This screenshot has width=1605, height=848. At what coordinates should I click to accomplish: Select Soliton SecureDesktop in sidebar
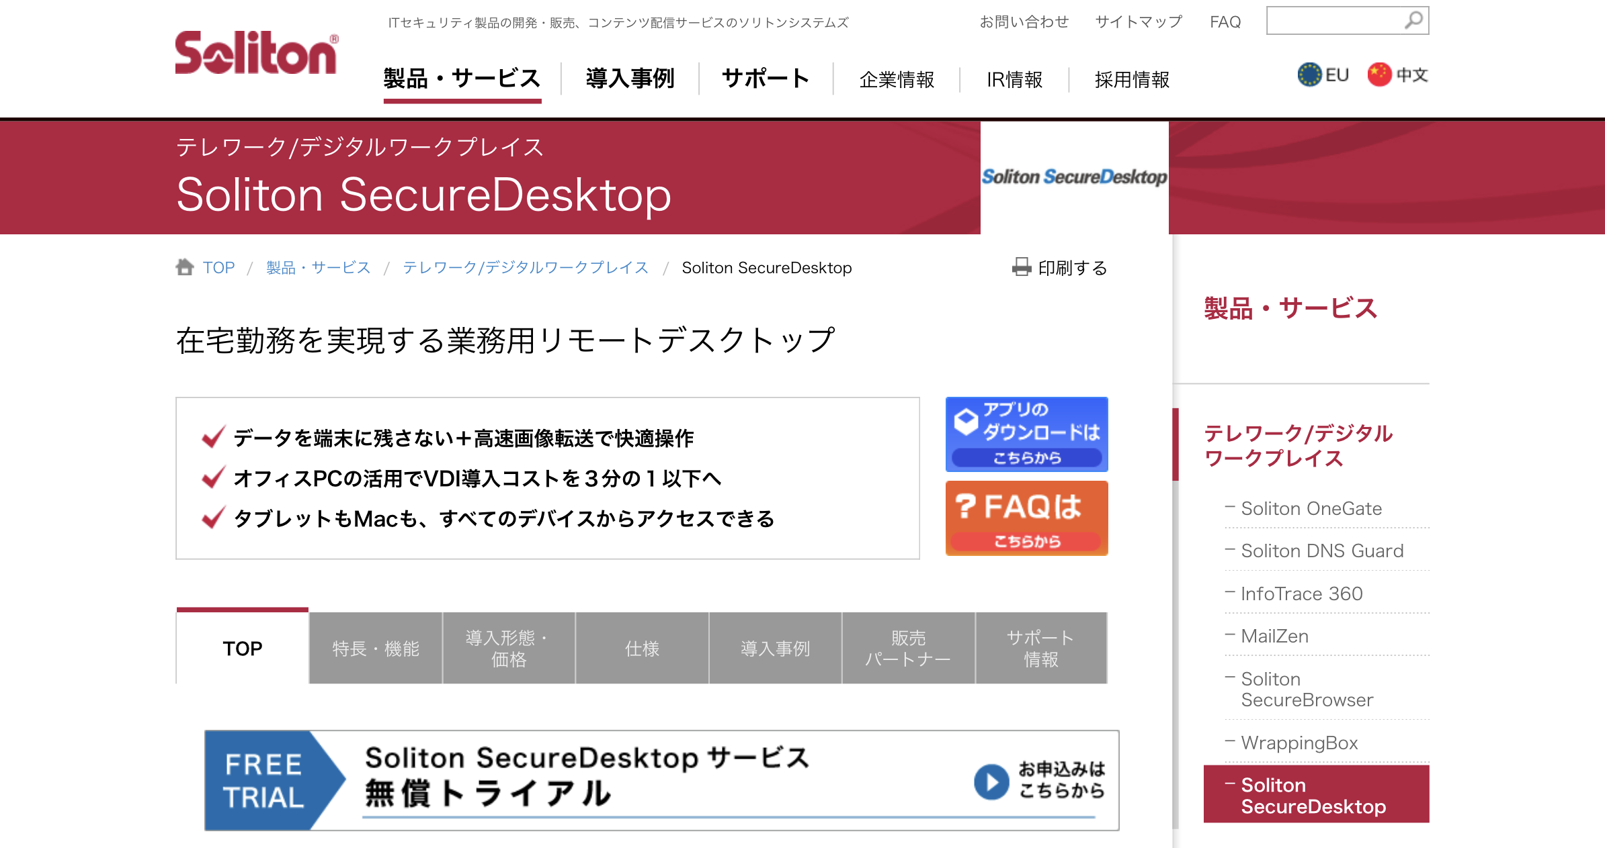coord(1316,795)
